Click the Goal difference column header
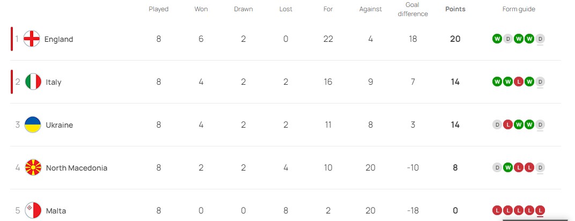Viewport: 575px width, 221px height. (413, 9)
